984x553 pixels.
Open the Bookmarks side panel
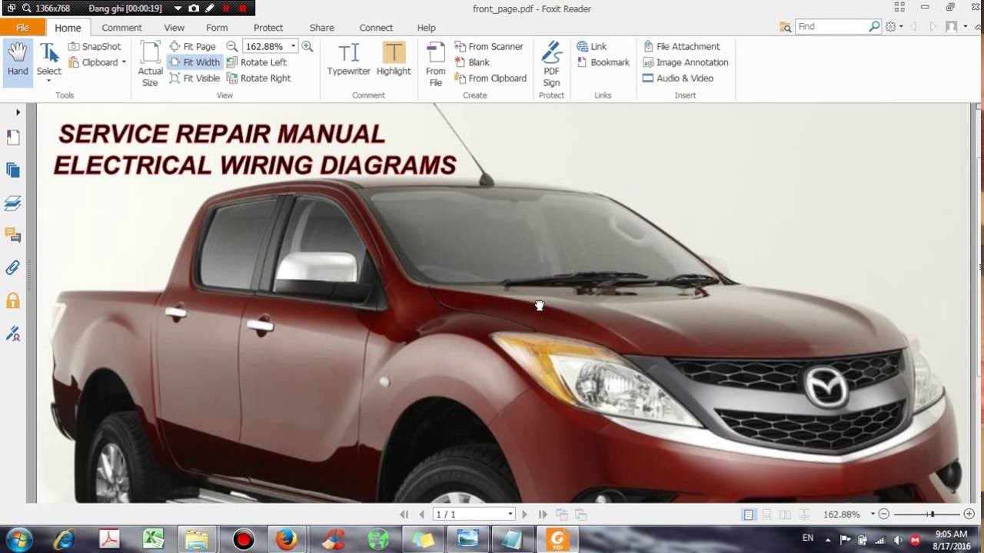[x=13, y=137]
